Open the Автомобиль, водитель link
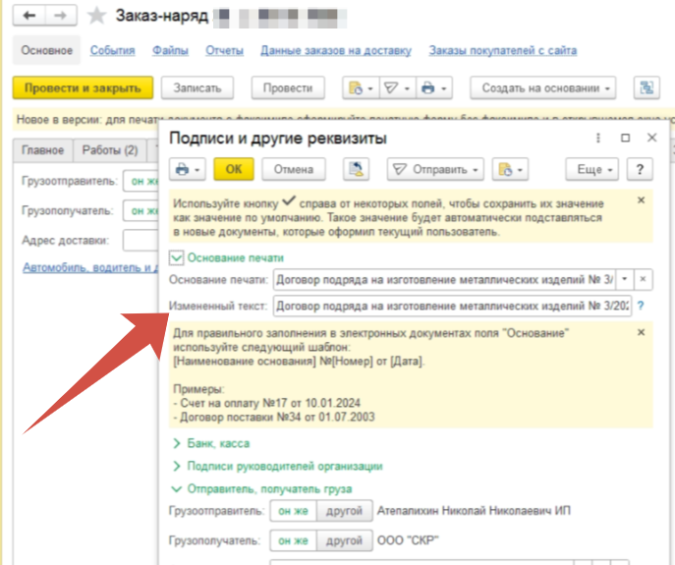 pos(90,267)
